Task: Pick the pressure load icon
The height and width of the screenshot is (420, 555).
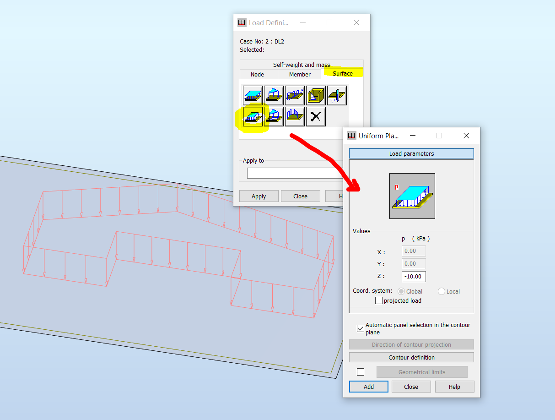Action: pyautogui.click(x=315, y=95)
